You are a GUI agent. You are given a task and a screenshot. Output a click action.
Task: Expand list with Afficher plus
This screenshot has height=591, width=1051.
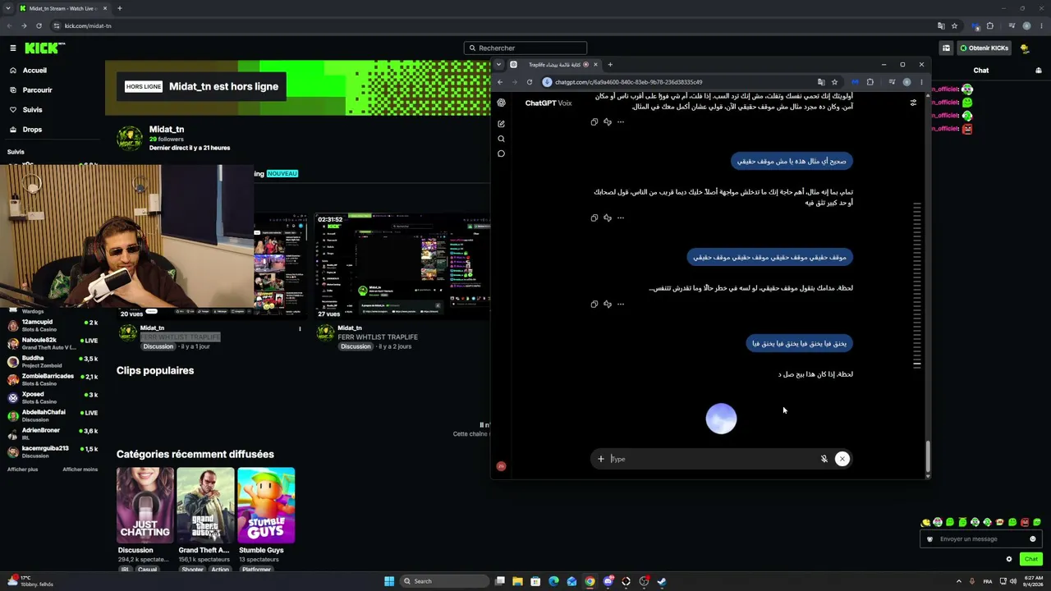coord(22,470)
